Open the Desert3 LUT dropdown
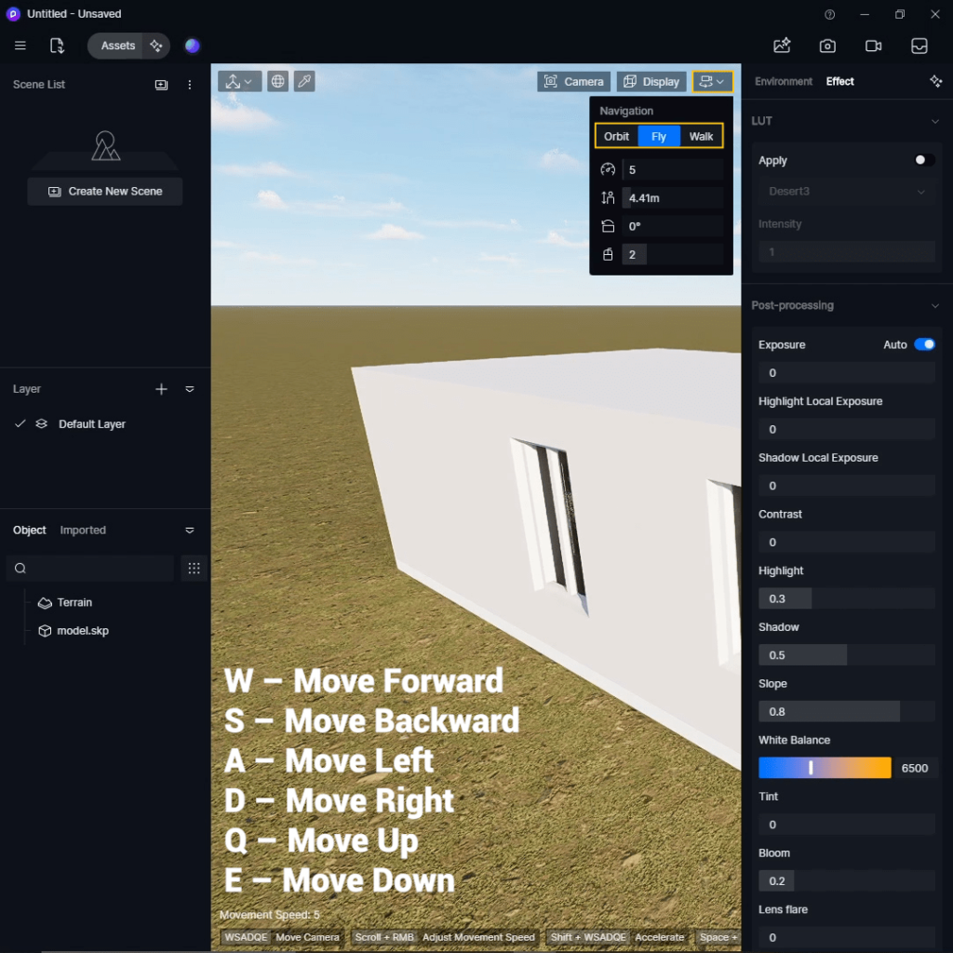The image size is (953, 953). coord(846,192)
